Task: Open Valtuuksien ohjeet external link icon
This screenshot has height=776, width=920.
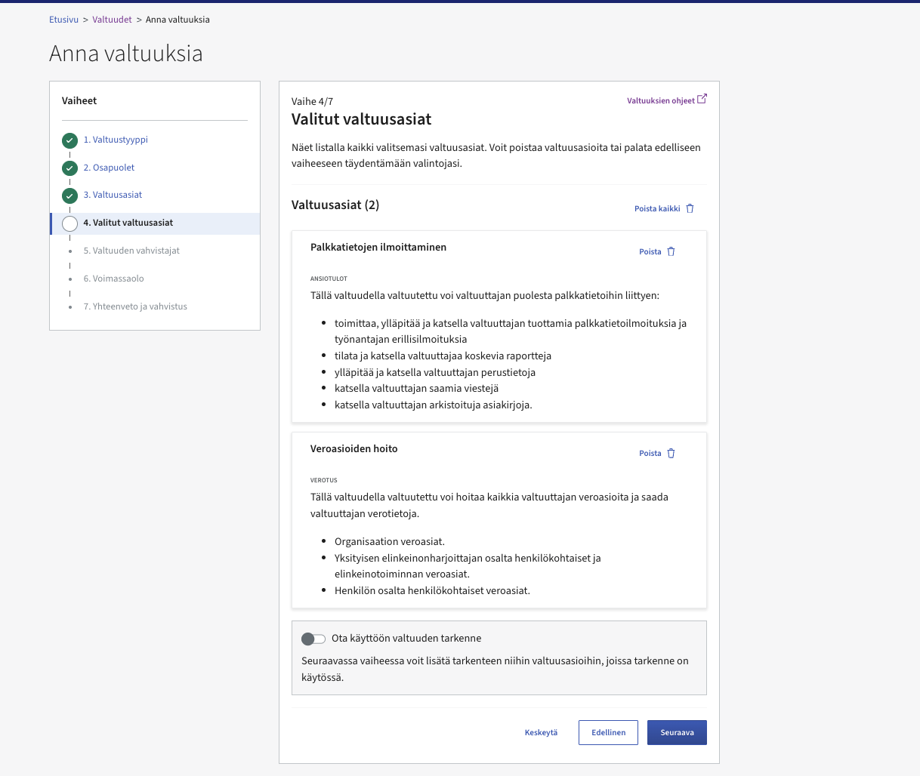Action: (x=702, y=99)
